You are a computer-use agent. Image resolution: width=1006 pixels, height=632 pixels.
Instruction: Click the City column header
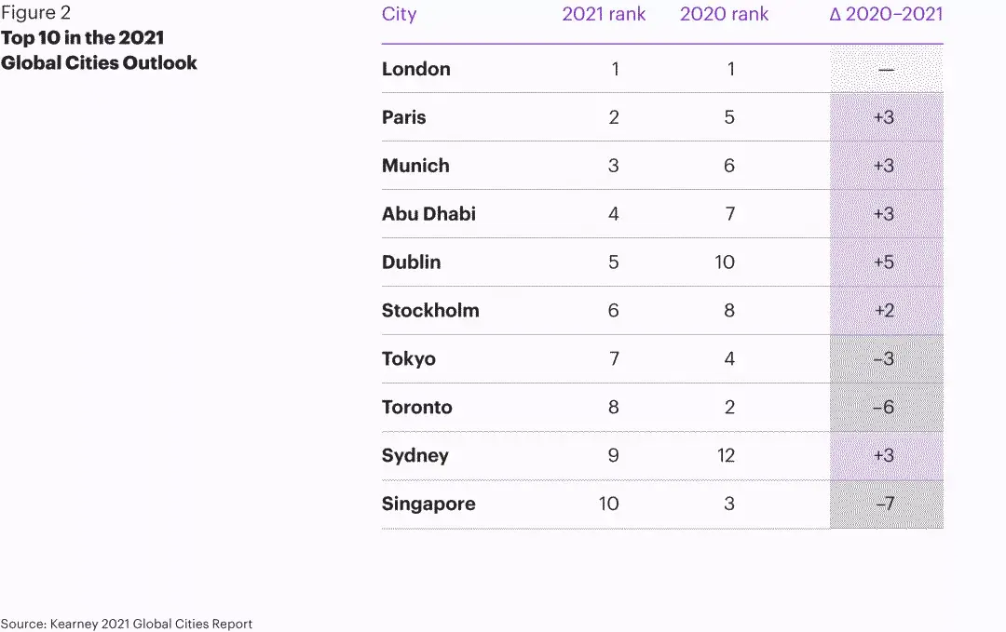(399, 14)
